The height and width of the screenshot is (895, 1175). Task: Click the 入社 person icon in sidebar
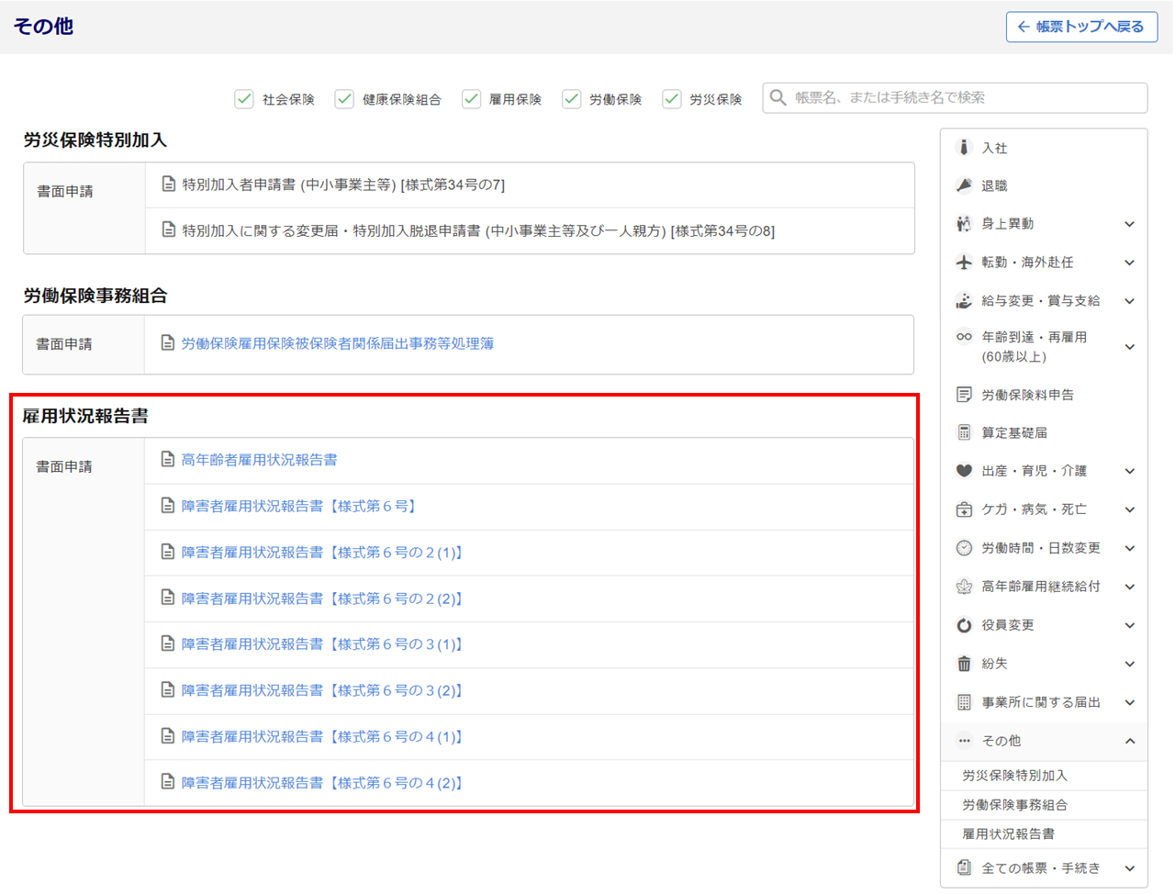(x=963, y=148)
